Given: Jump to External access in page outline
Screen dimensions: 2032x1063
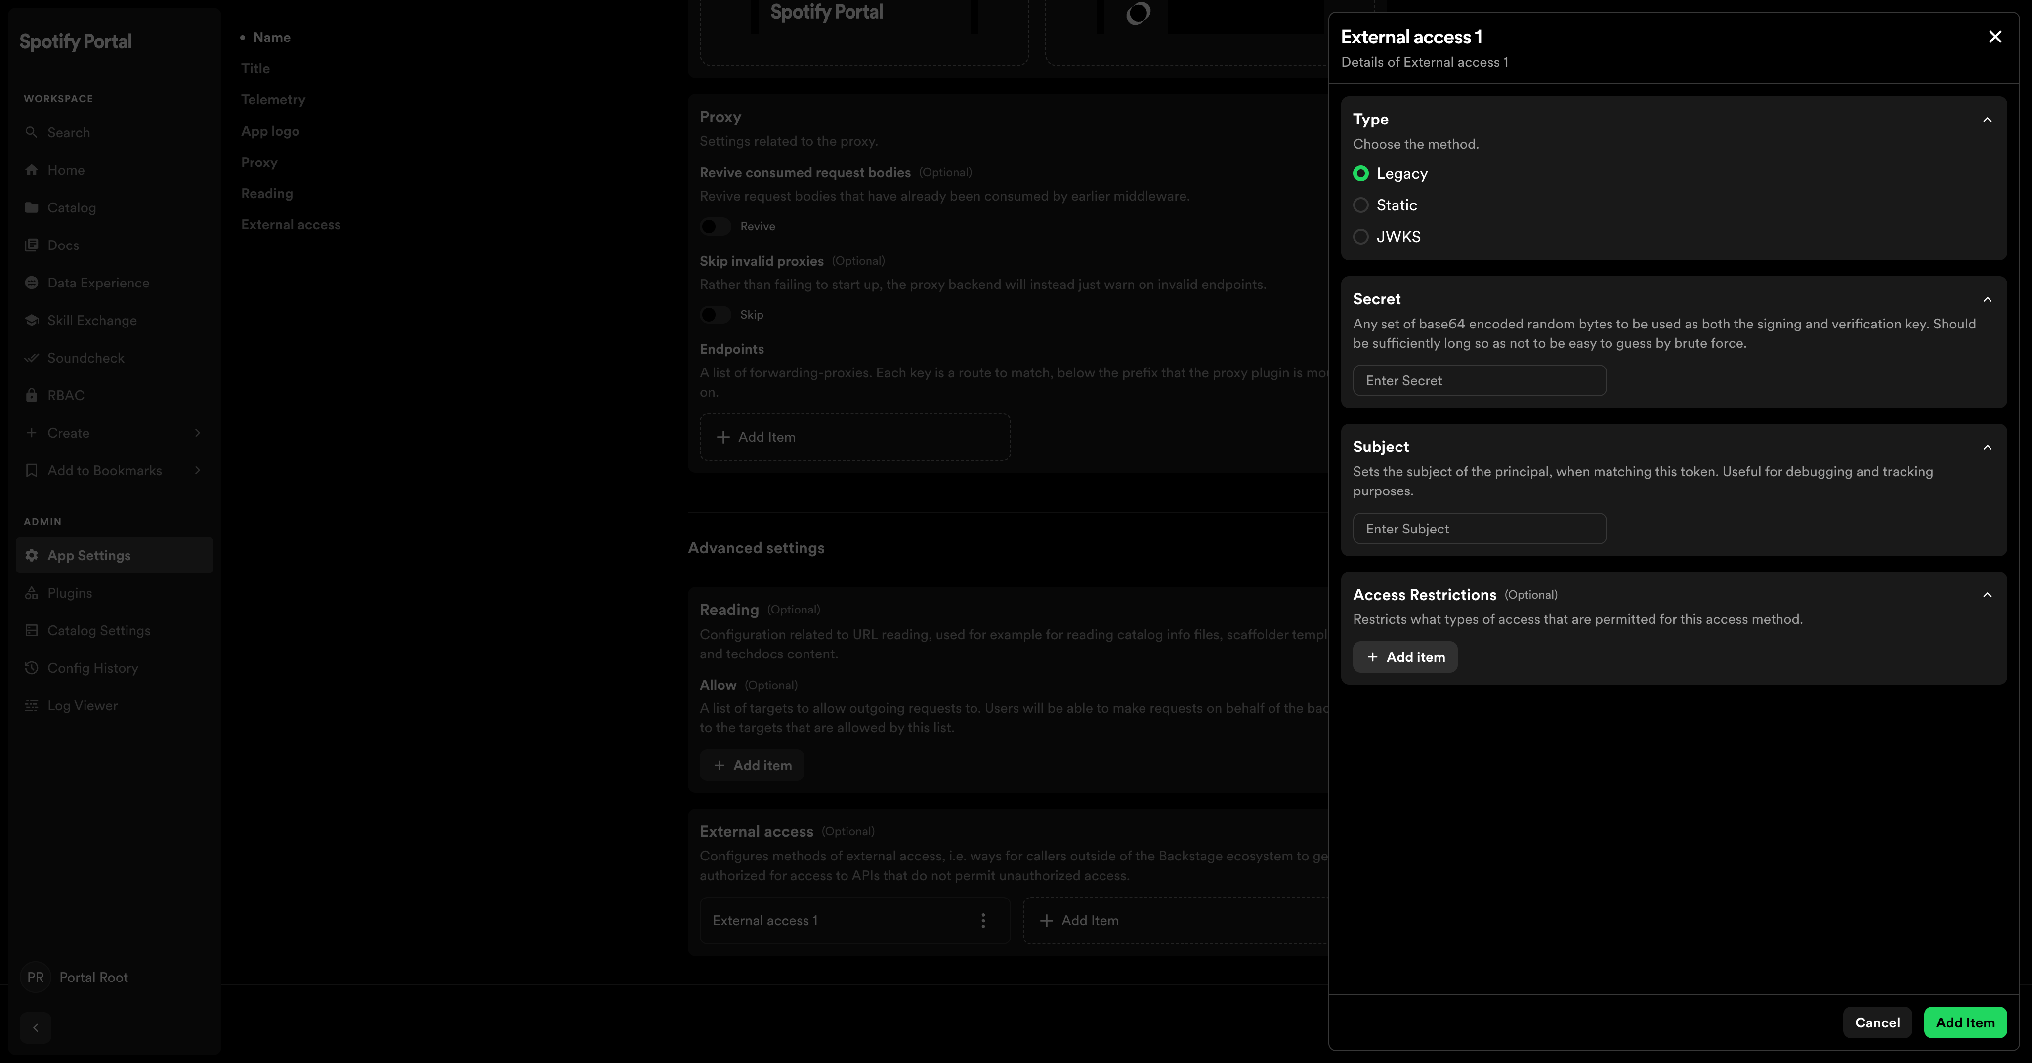Looking at the screenshot, I should point(291,225).
